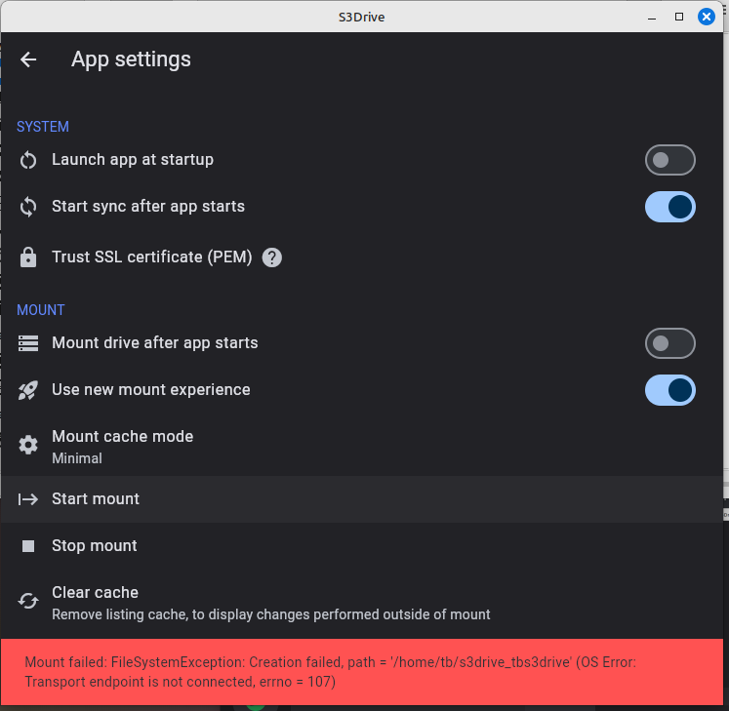
Task: Click the Stop mount square icon
Action: click(x=28, y=546)
